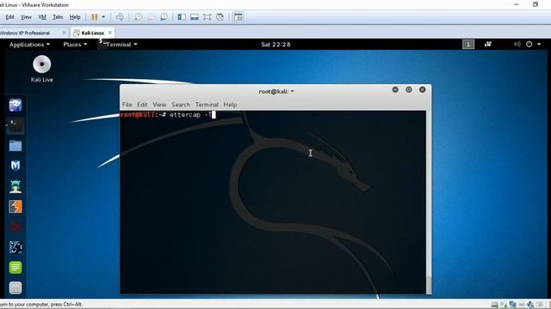
Task: Click the Unity mode toolbar icon
Action: 220,17
